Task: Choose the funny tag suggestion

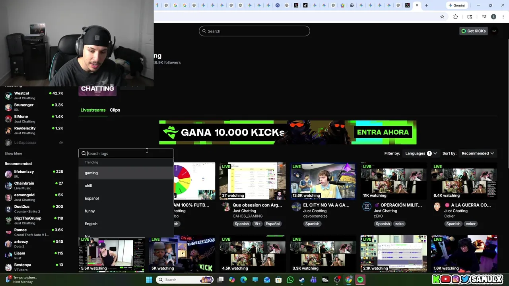Action: (126, 211)
